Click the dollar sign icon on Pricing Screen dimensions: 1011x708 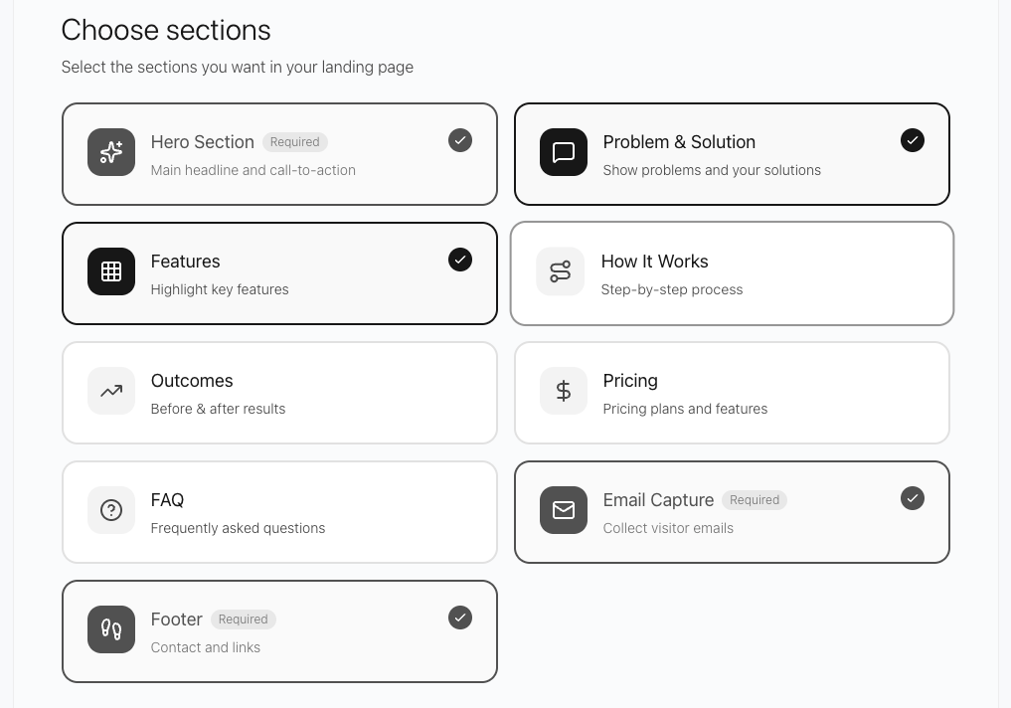(564, 391)
